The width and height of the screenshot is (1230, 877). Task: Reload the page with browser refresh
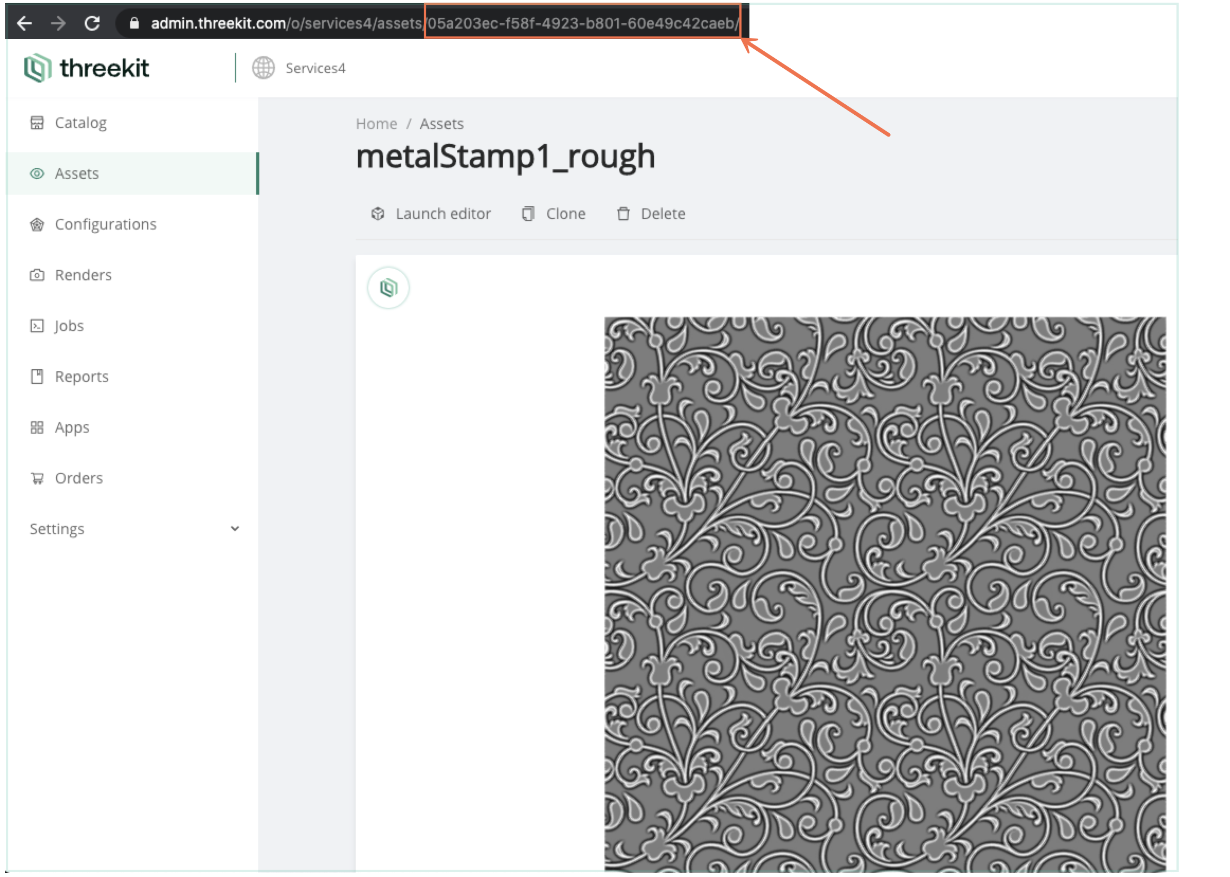coord(93,23)
